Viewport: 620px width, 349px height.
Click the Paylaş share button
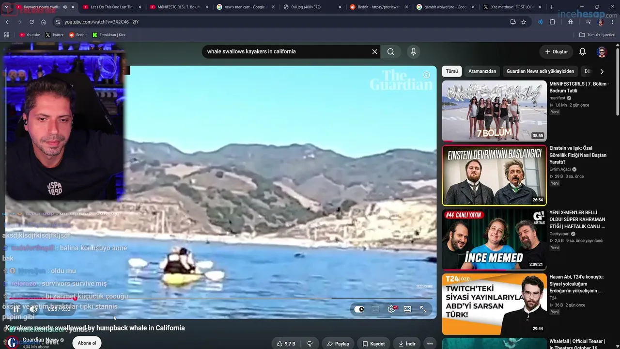(338, 344)
